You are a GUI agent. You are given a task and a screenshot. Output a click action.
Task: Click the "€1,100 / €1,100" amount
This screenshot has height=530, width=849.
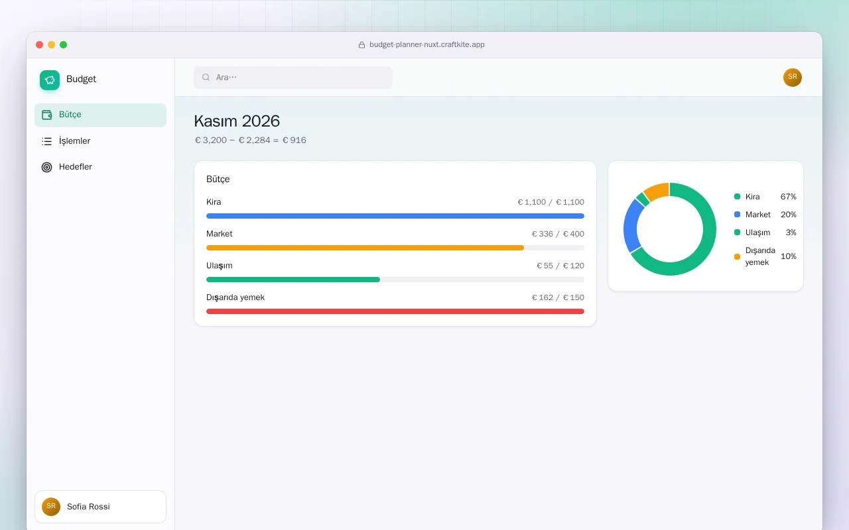coord(551,202)
